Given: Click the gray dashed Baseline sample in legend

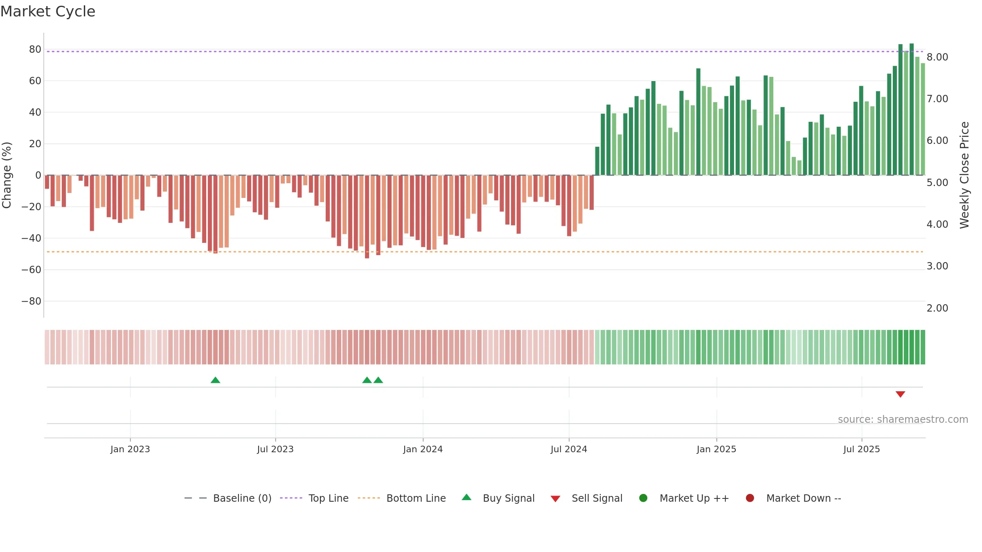Looking at the screenshot, I should (195, 498).
